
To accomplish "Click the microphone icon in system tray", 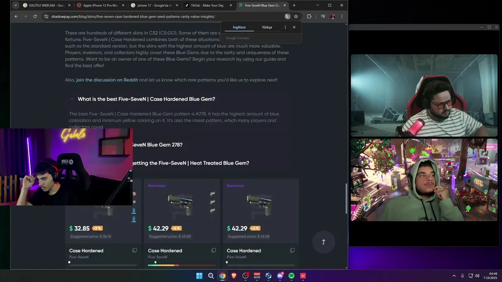I will pos(462,276).
